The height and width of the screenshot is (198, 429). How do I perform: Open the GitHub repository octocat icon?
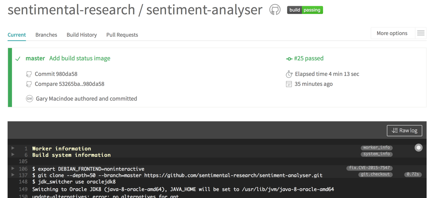(x=275, y=10)
